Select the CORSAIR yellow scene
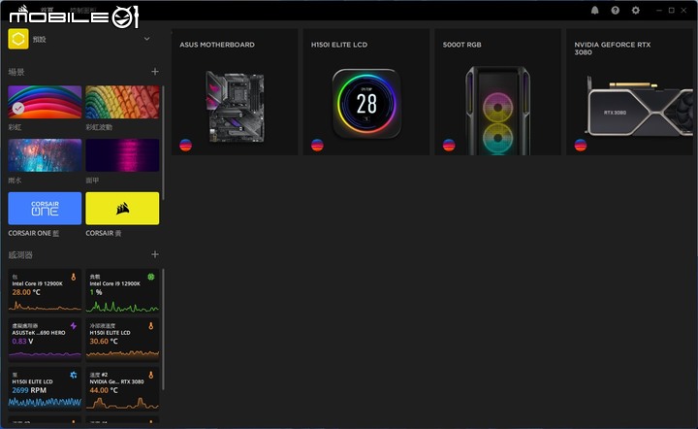The image size is (698, 429). tap(122, 208)
